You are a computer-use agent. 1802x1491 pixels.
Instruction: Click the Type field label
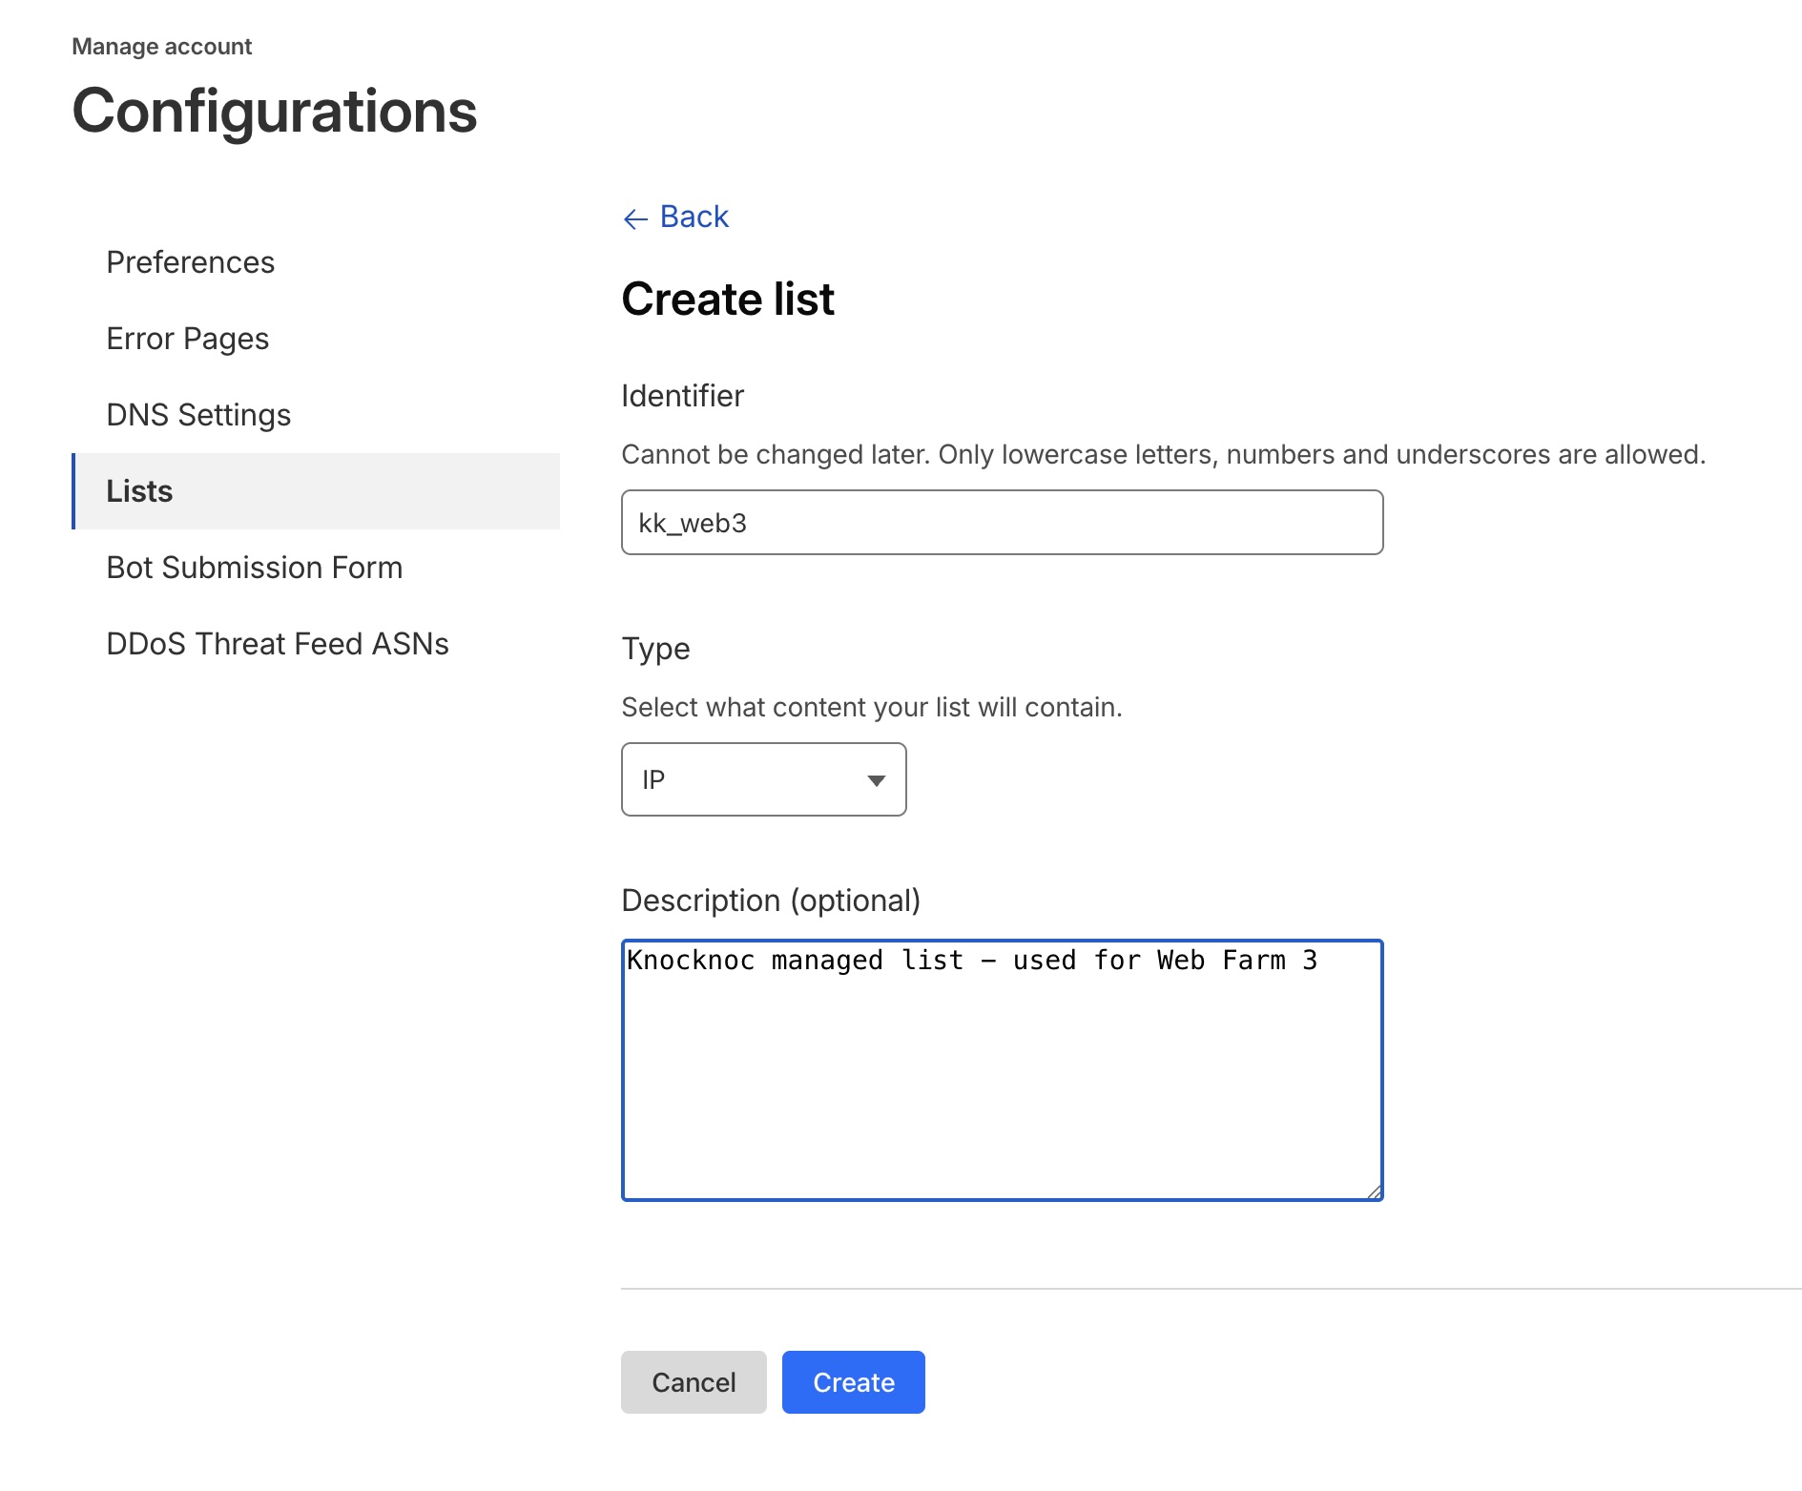click(655, 649)
